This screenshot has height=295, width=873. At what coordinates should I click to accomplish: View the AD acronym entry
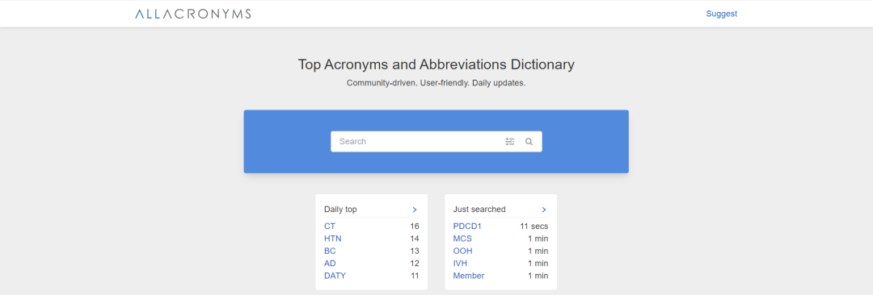click(330, 264)
